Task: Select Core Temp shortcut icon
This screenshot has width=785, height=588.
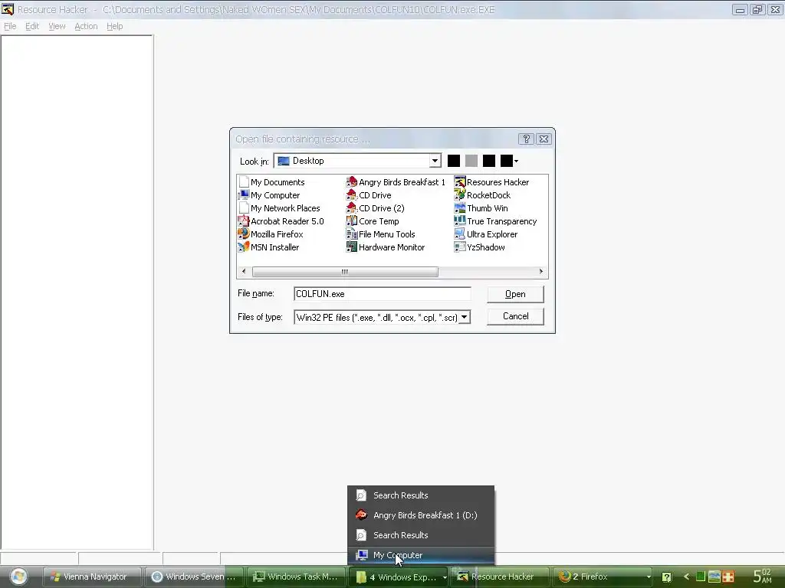Action: (352, 221)
